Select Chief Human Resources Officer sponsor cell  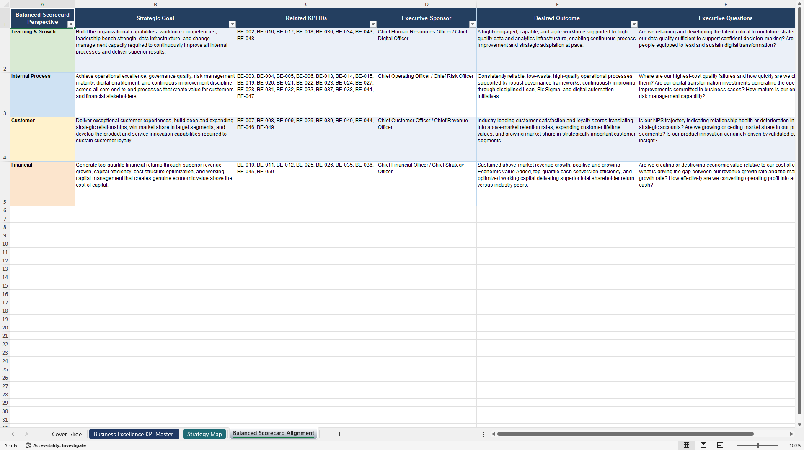click(427, 51)
